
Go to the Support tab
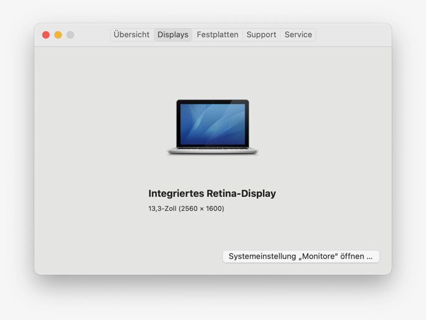261,35
